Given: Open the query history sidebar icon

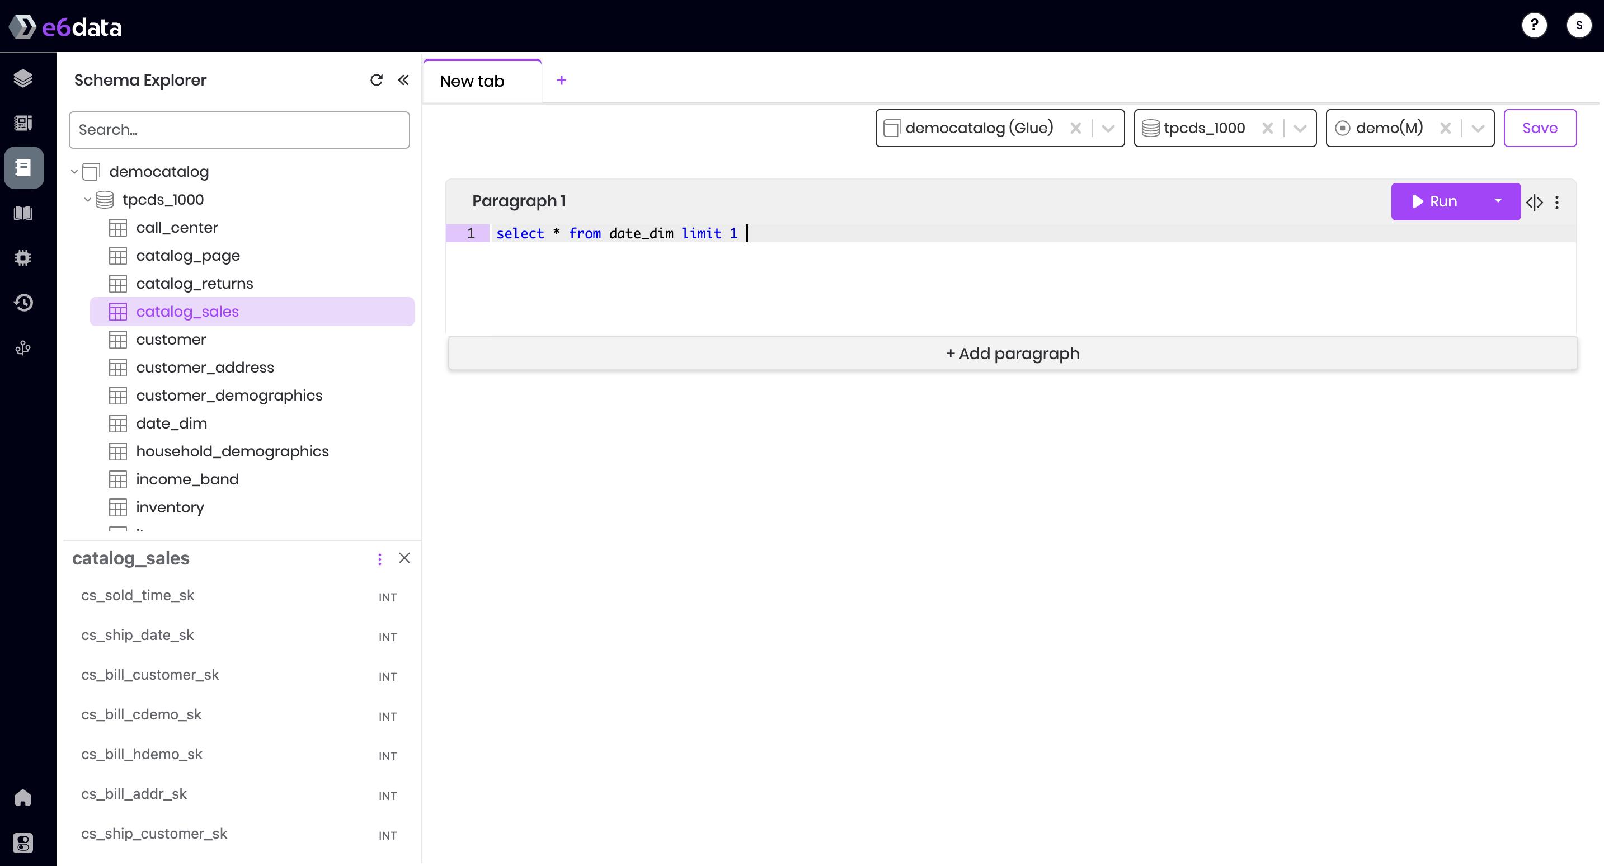Looking at the screenshot, I should click(23, 303).
